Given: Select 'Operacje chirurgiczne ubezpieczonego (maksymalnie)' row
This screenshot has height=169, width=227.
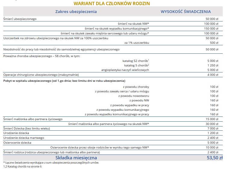Looking at the screenshot, I should pos(113,75).
